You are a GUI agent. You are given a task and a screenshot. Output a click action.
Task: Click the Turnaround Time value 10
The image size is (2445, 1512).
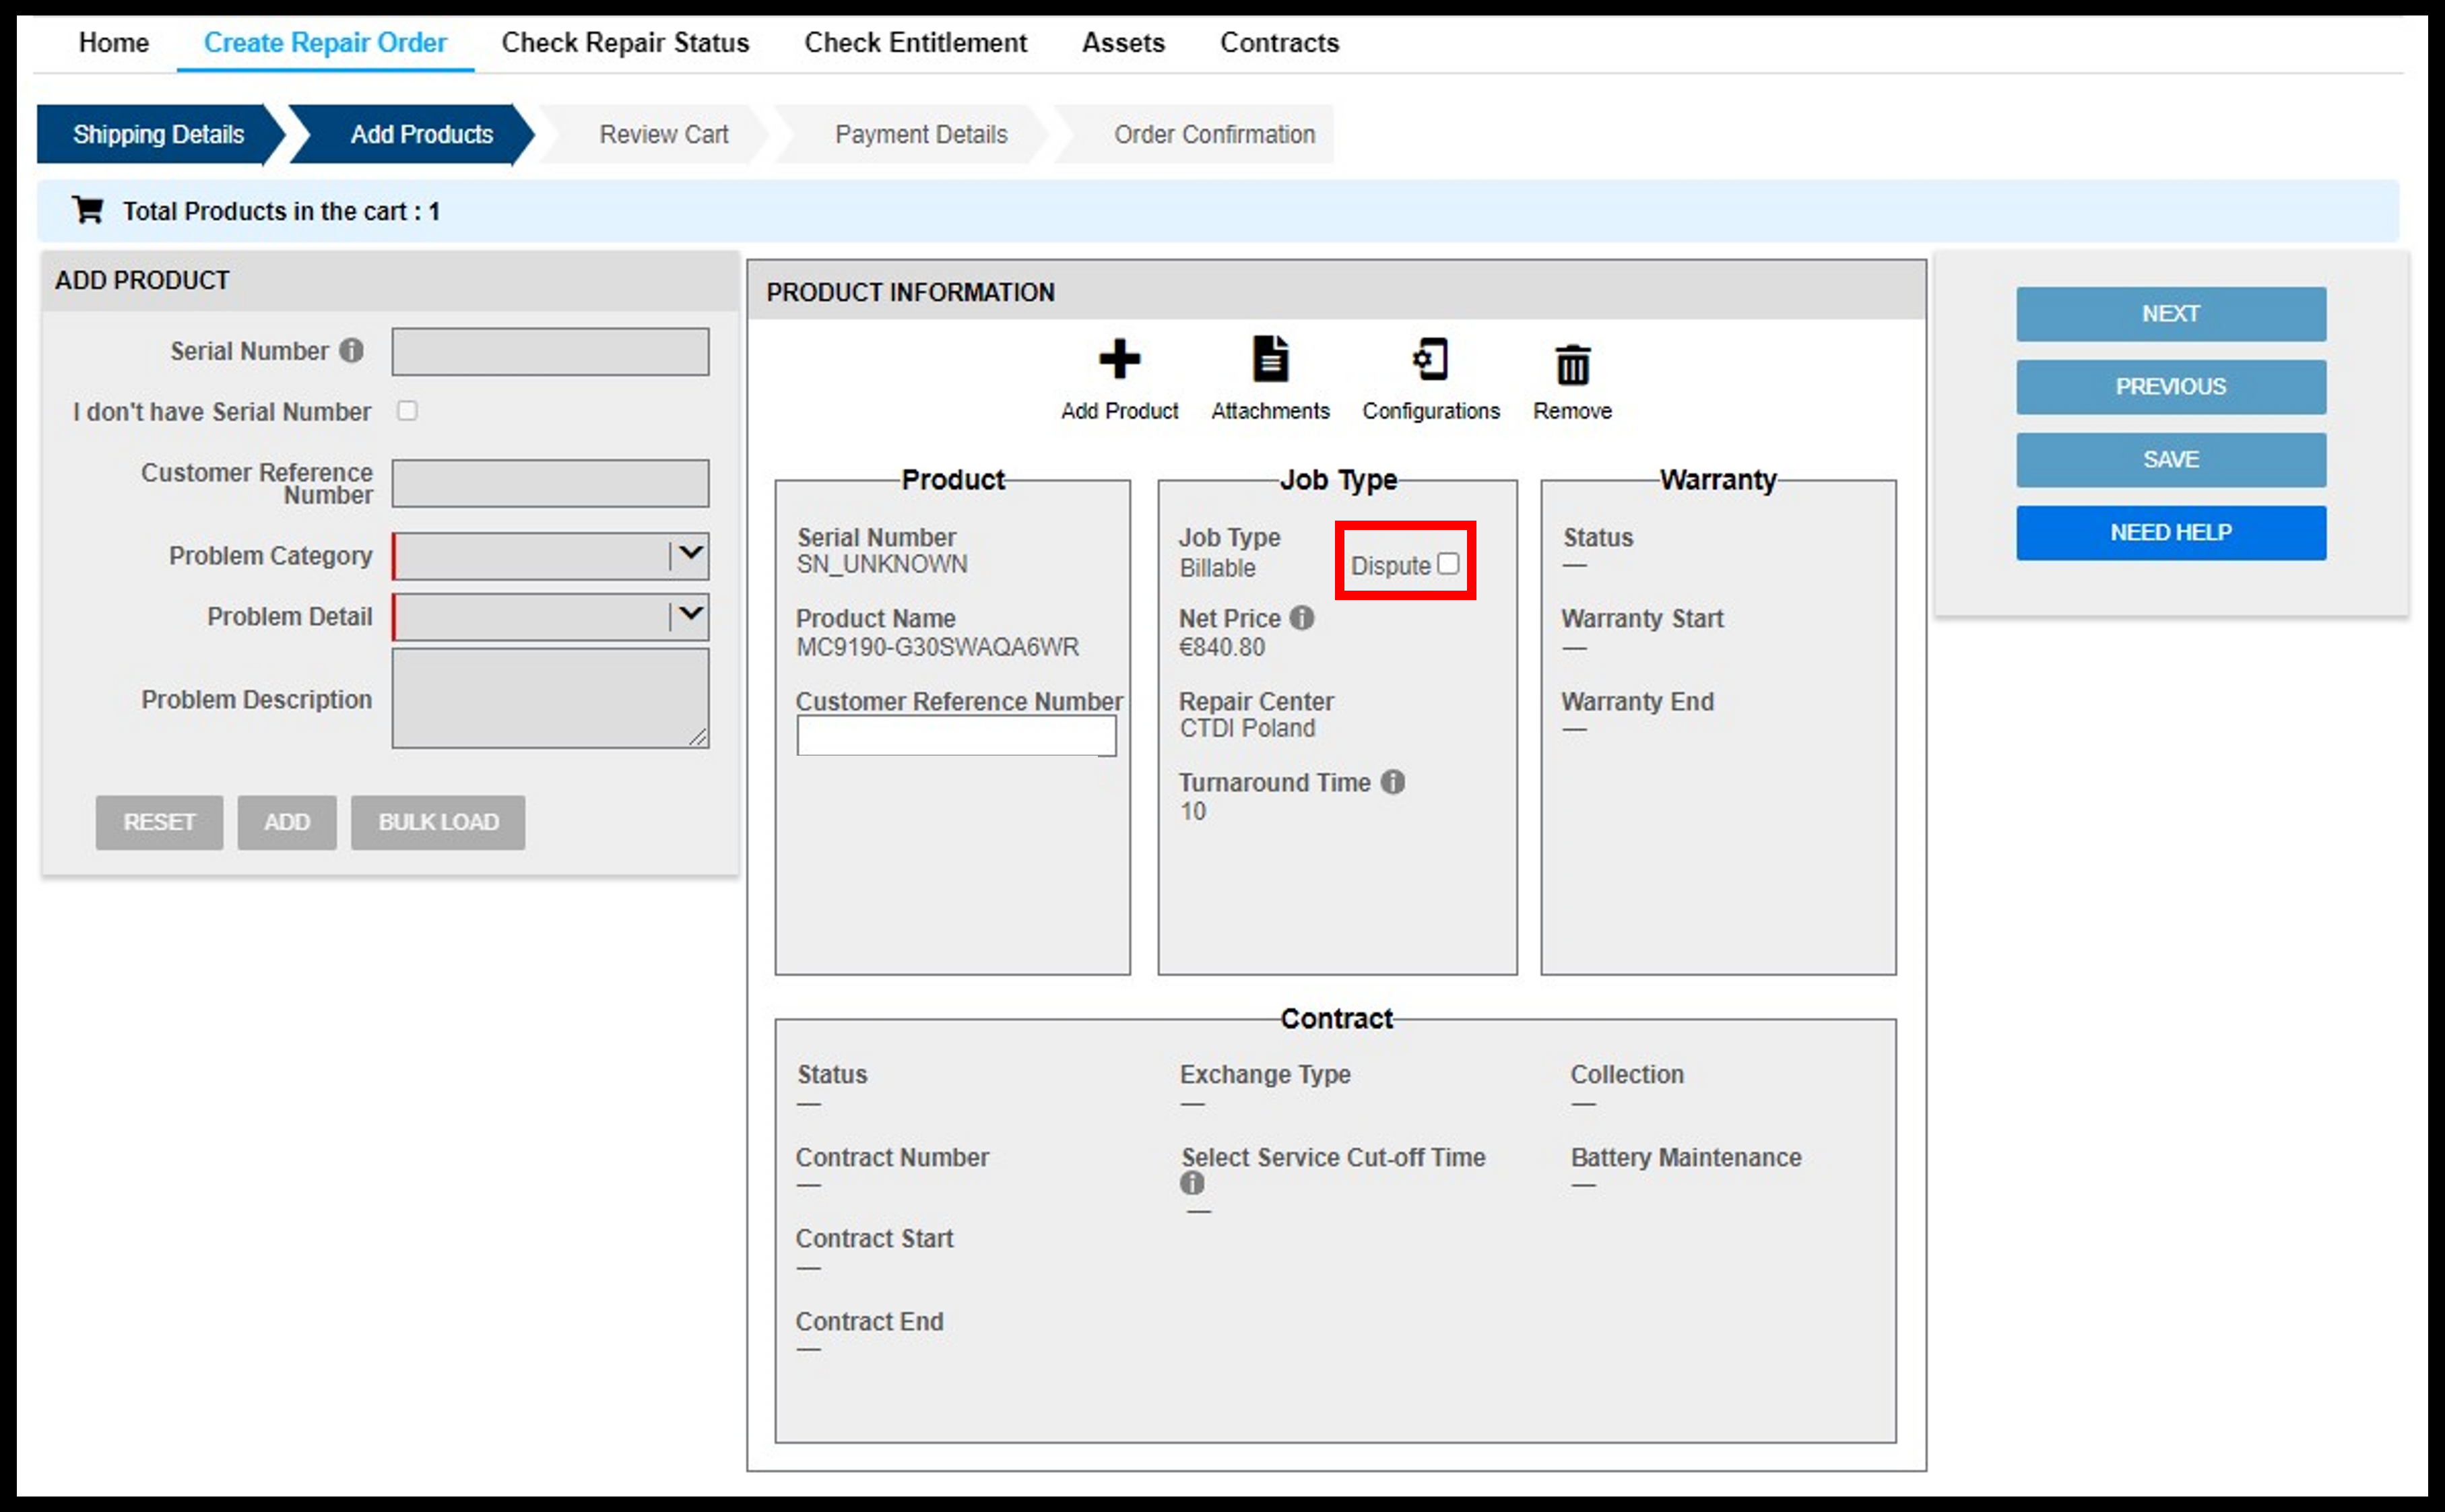pyautogui.click(x=1193, y=811)
